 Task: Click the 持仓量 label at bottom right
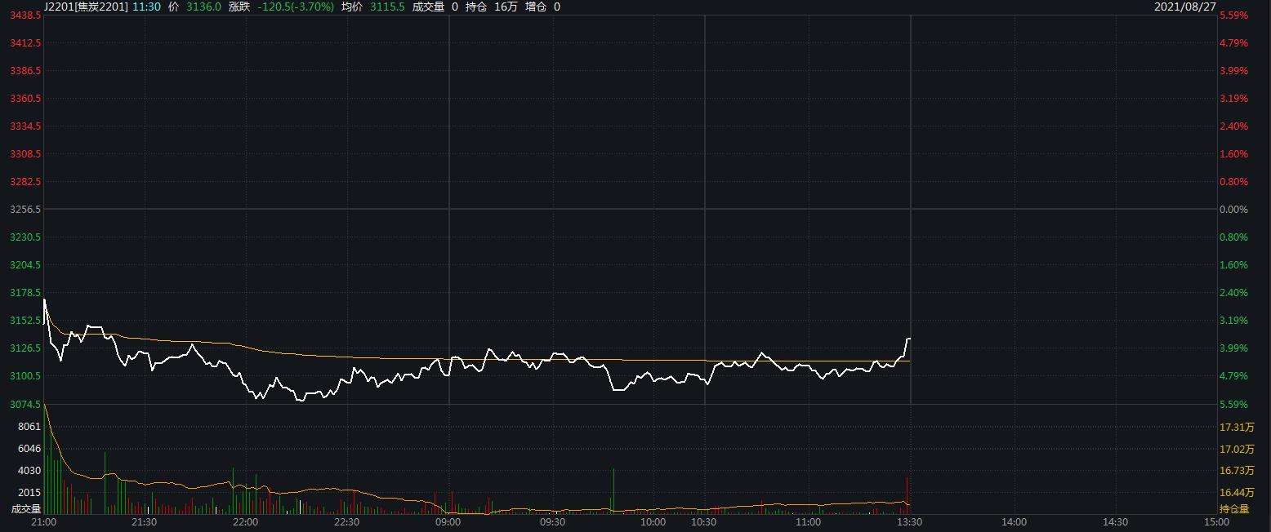pos(1234,509)
